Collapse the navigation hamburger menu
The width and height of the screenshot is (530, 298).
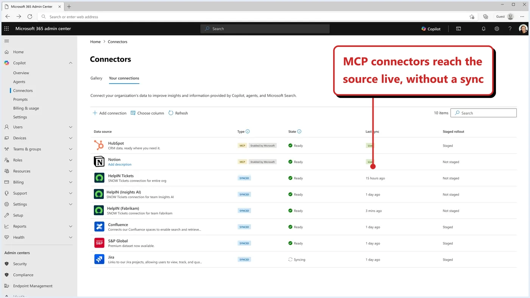[6, 41]
